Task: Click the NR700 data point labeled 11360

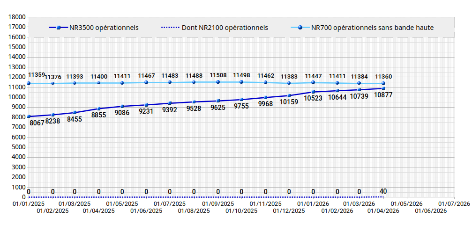Action: tap(383, 83)
